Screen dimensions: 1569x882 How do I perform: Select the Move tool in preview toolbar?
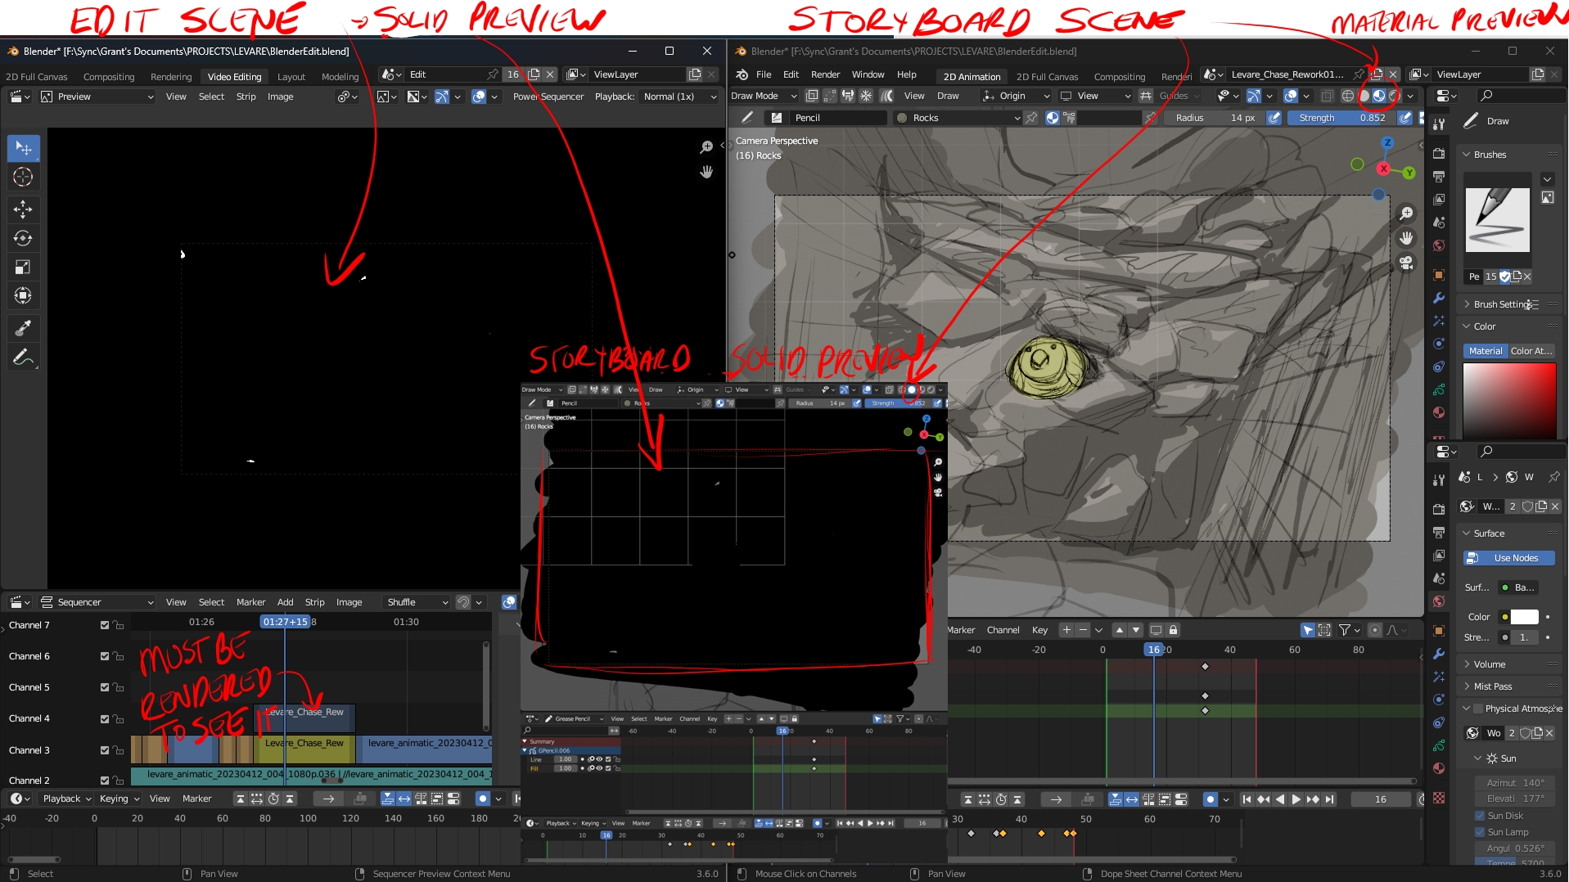pos(23,209)
